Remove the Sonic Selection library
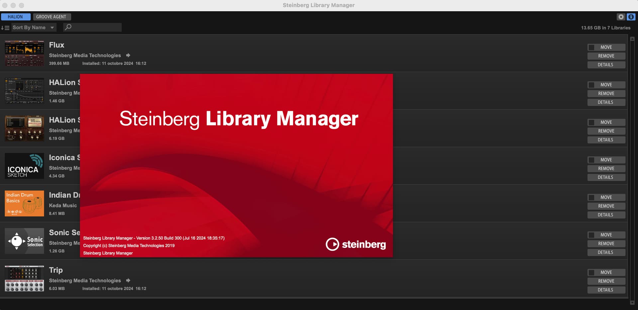 [x=606, y=244]
